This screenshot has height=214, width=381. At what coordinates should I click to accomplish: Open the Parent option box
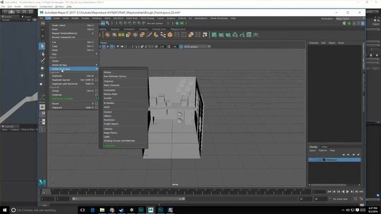point(96,103)
